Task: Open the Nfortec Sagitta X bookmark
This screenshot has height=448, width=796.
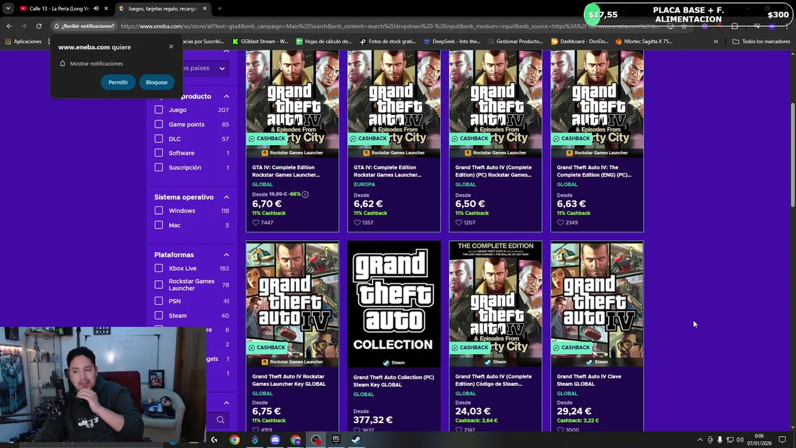Action: (643, 42)
